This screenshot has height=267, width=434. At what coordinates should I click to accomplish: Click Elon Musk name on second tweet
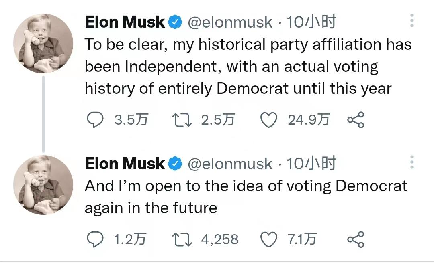click(x=125, y=164)
